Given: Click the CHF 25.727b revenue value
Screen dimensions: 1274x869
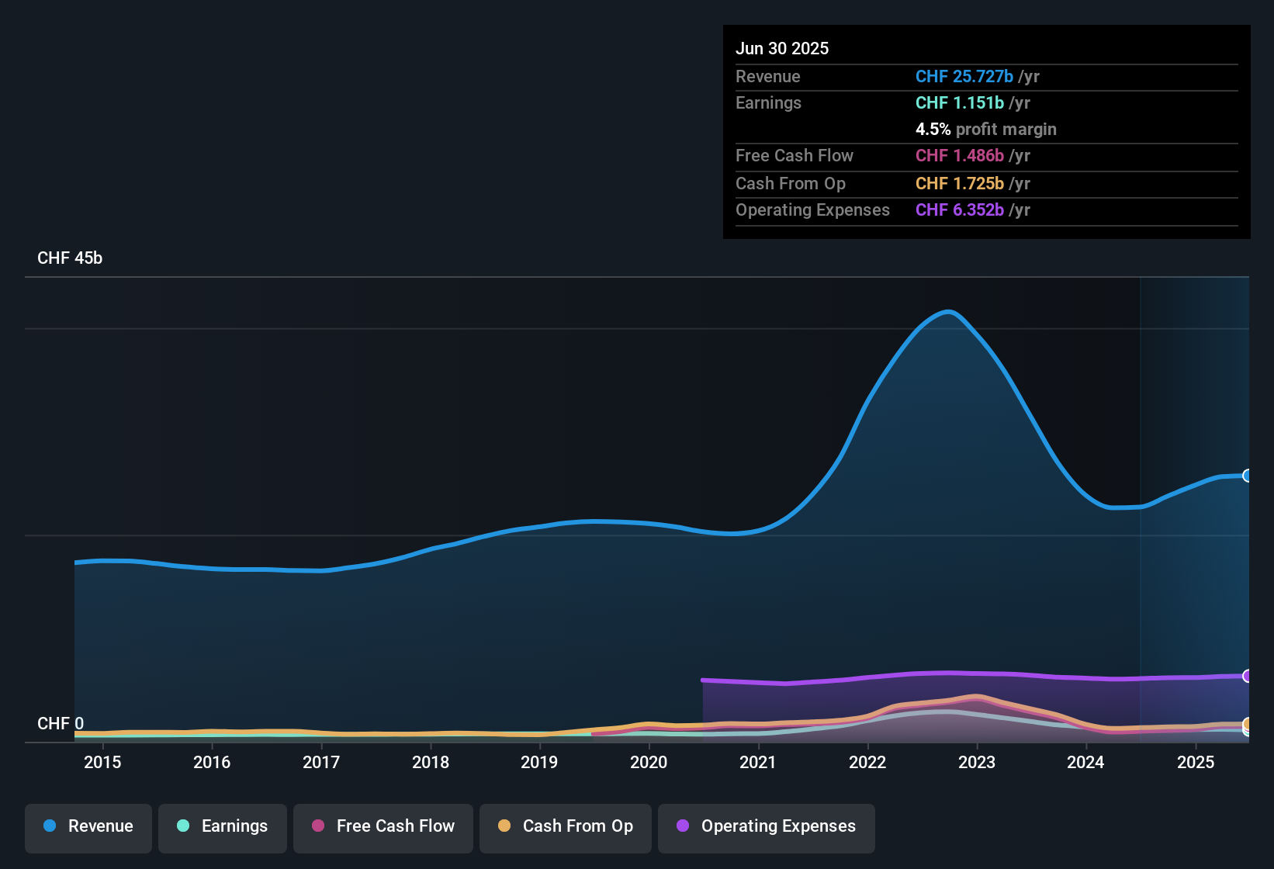Looking at the screenshot, I should [964, 77].
